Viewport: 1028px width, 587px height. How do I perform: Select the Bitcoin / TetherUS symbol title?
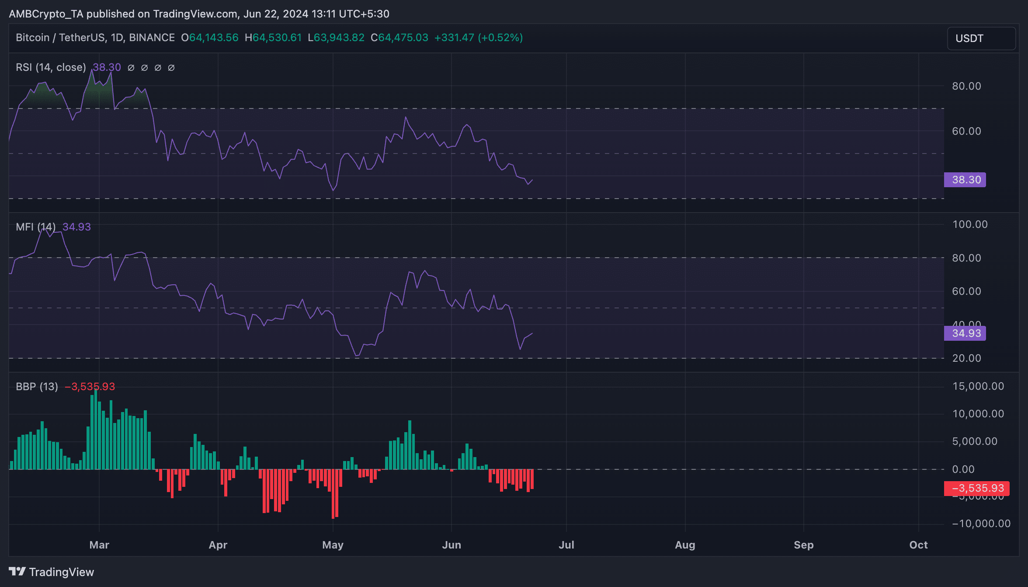click(95, 38)
